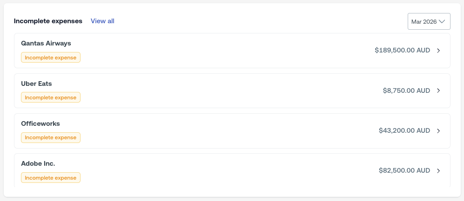Click the chevron arrow on Adobe Inc. row

tap(438, 171)
